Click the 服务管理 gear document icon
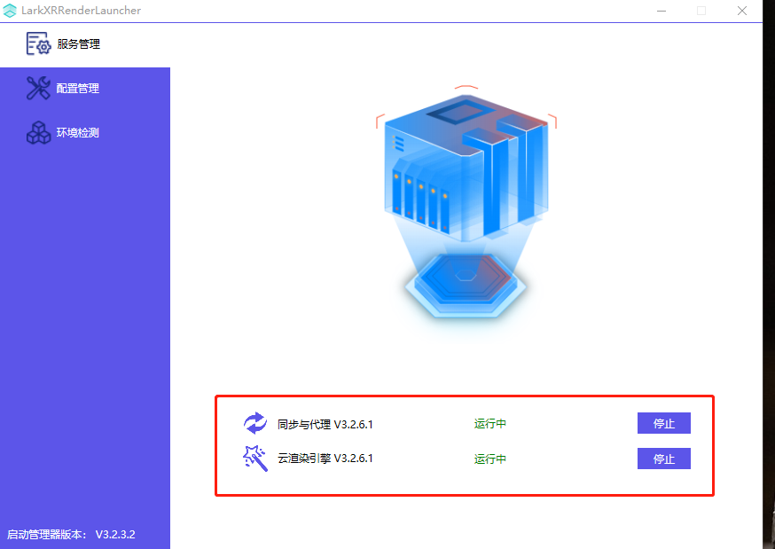 click(38, 44)
